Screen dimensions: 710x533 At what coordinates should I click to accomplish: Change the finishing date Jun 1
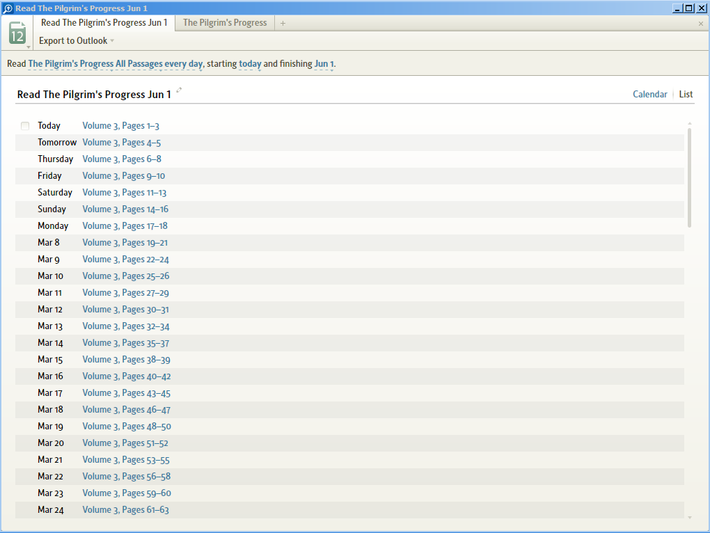tap(324, 64)
